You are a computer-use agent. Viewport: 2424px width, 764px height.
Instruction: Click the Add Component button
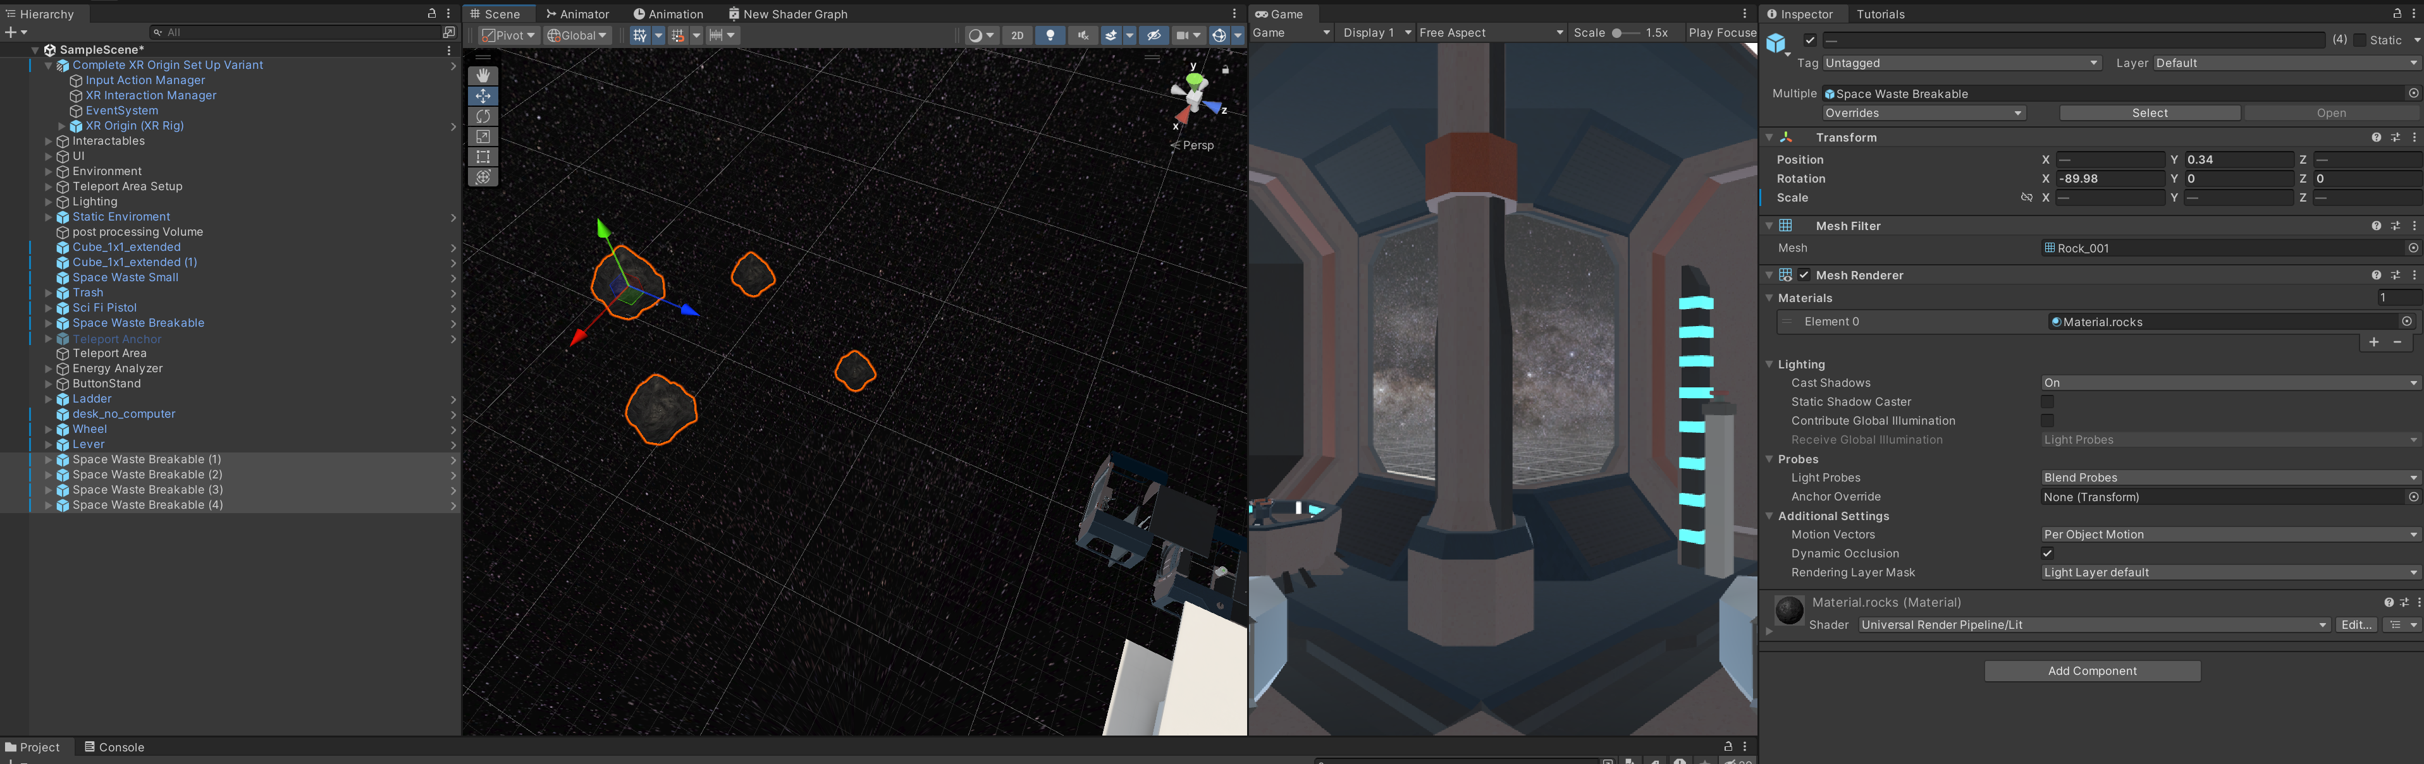(2092, 671)
